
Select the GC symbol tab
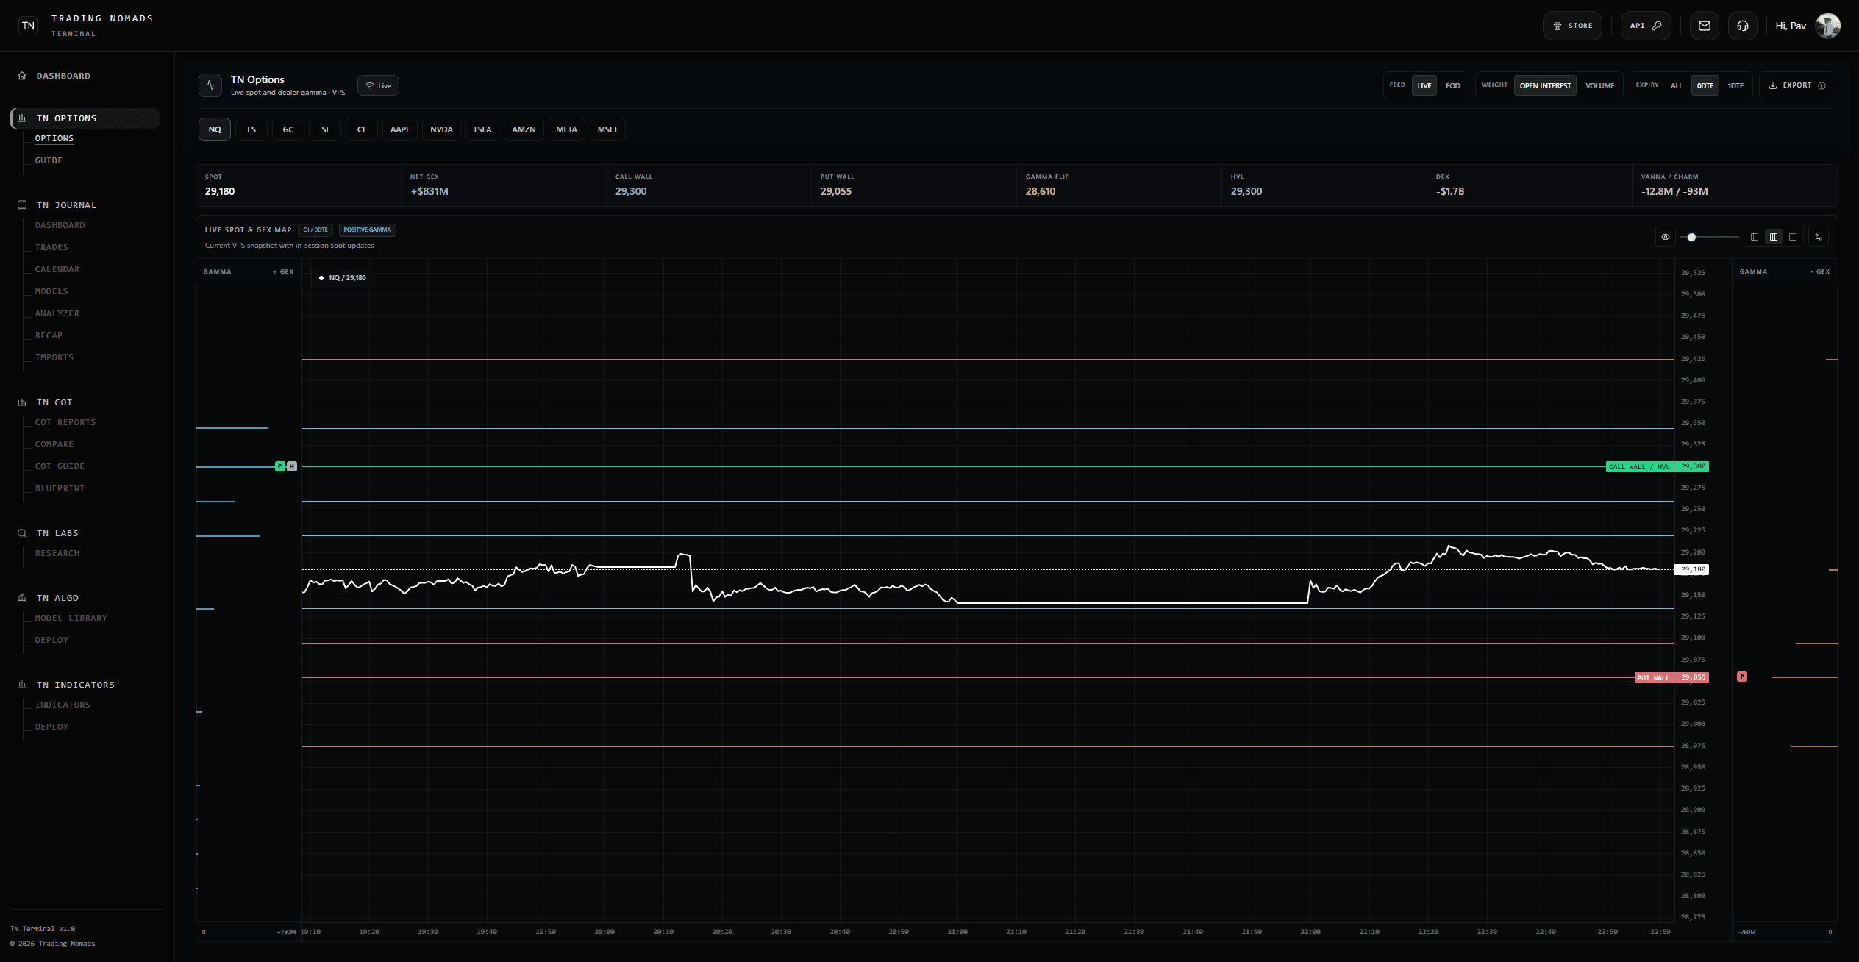point(288,129)
